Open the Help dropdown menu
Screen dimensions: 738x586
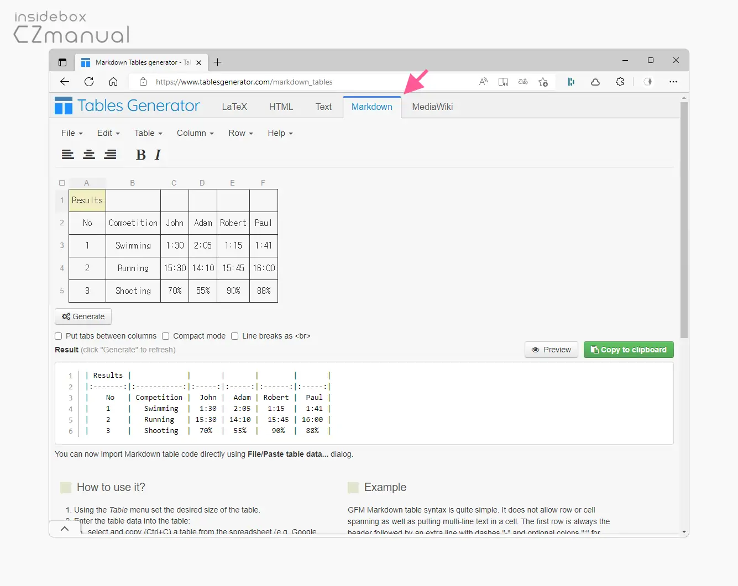click(x=280, y=133)
